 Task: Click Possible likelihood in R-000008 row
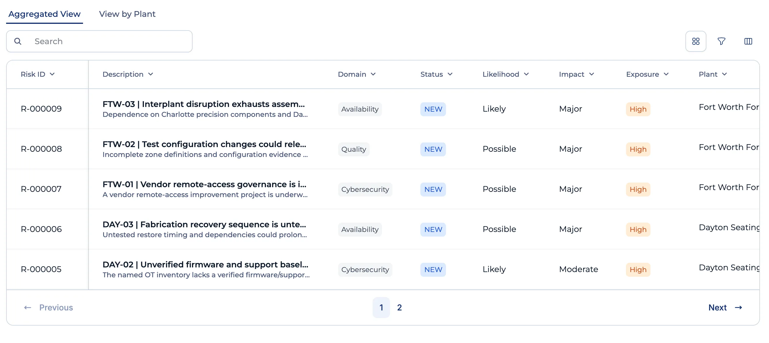500,149
